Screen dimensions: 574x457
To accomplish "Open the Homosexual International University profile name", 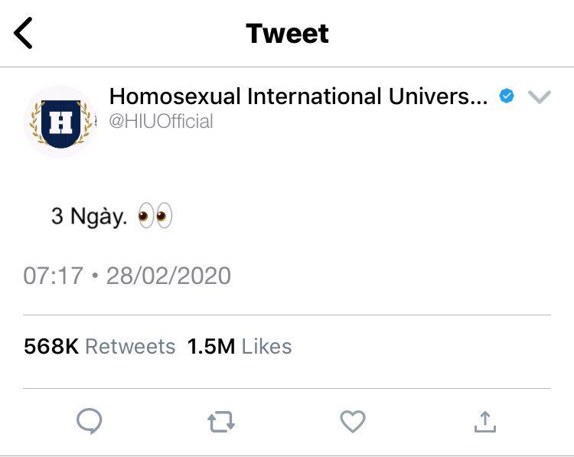I will 298,96.
